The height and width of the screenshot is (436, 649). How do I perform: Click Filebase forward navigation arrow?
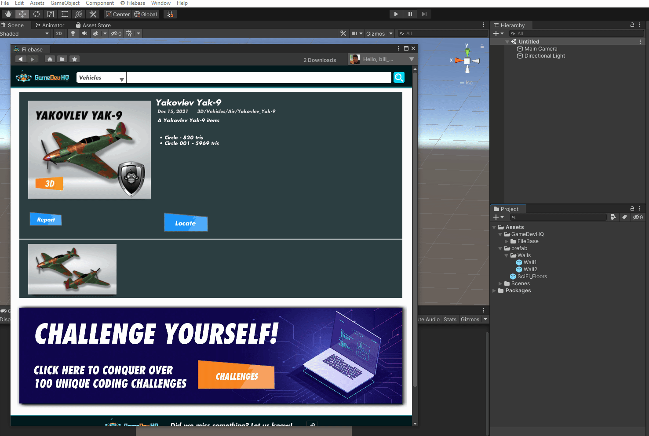[33, 59]
